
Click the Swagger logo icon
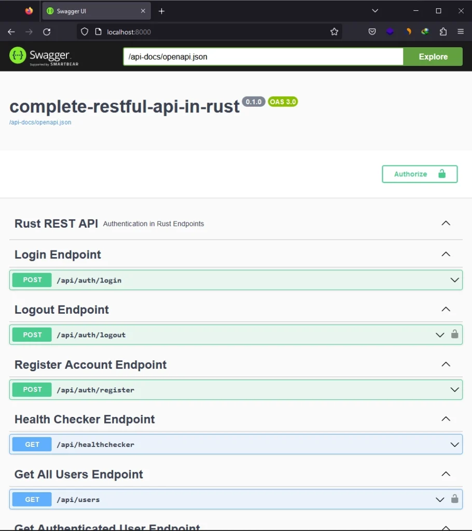tap(18, 55)
